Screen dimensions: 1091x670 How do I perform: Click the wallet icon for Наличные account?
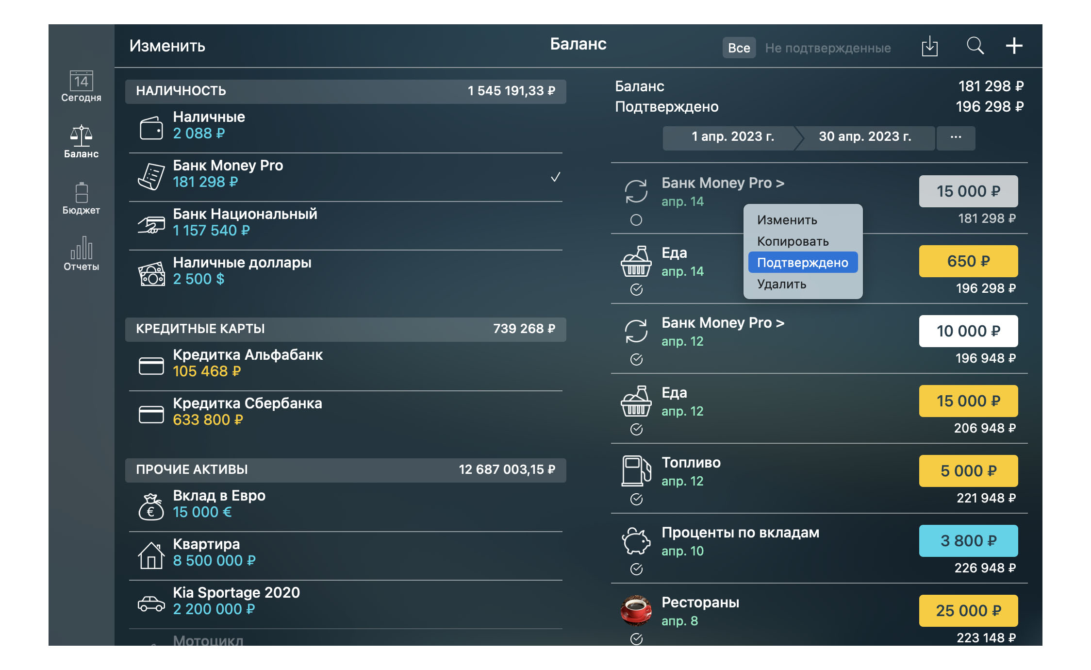(x=151, y=128)
